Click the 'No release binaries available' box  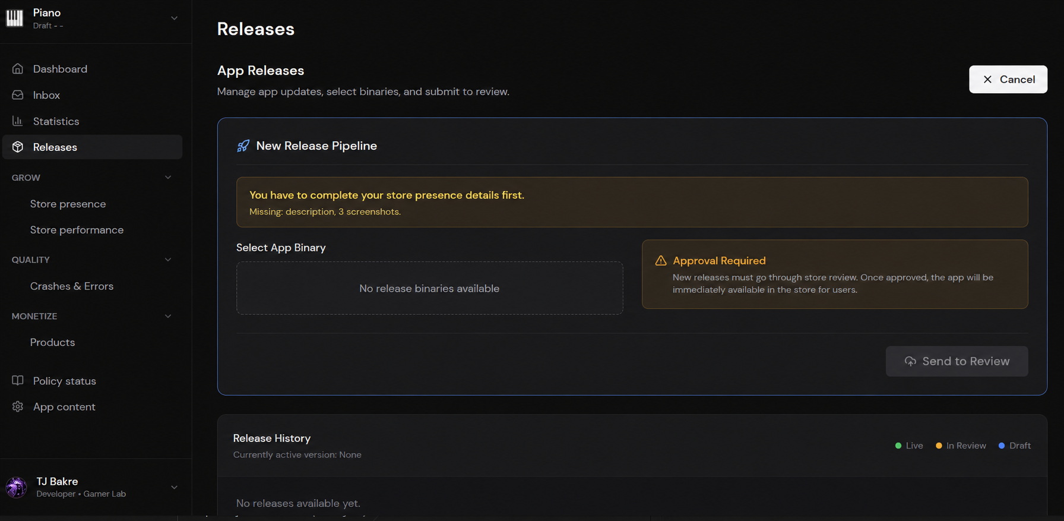(429, 288)
